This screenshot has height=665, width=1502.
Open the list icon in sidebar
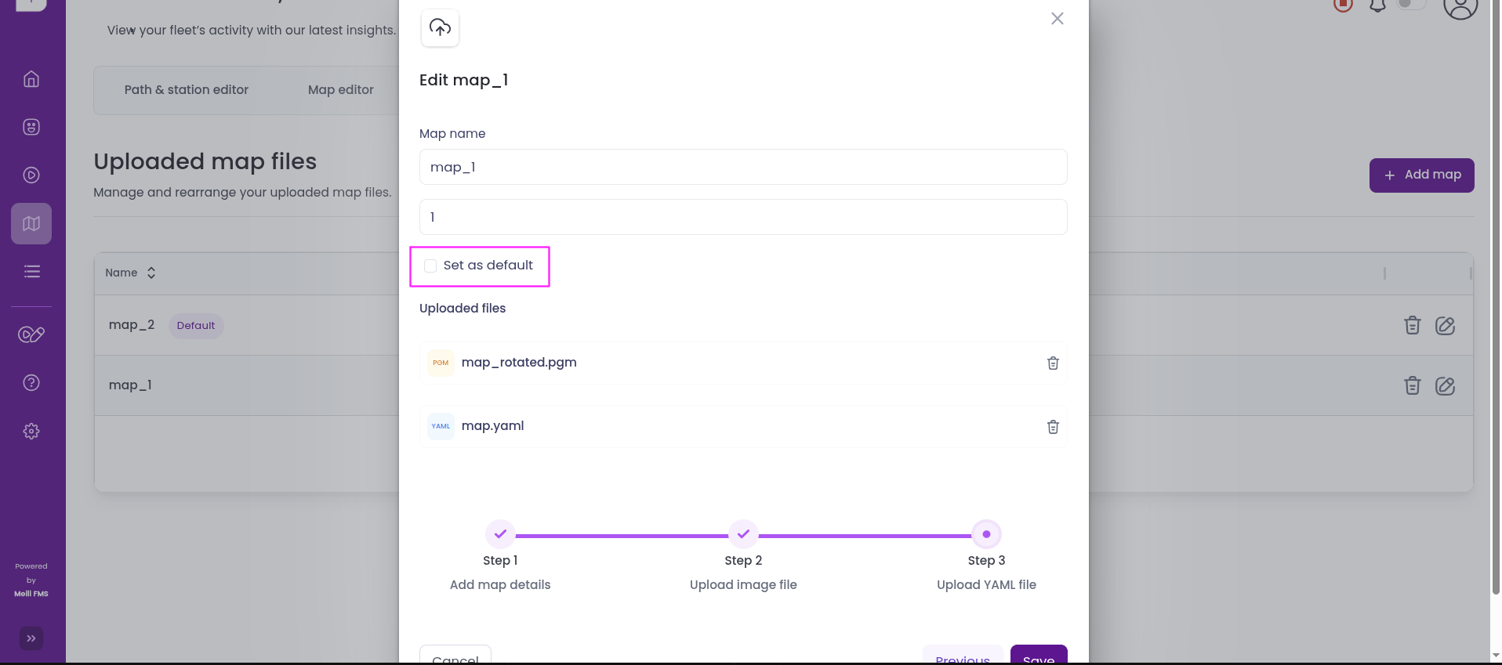(x=31, y=272)
